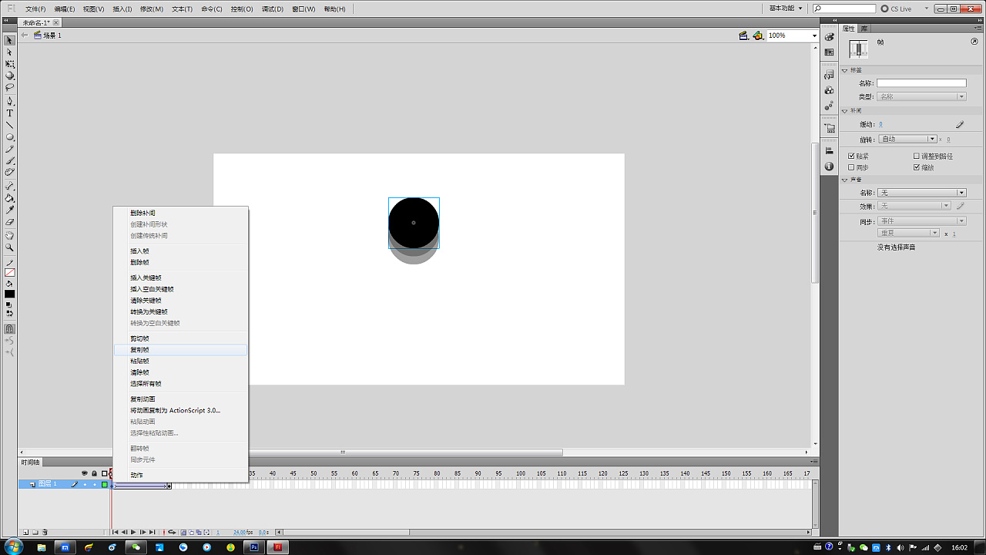The image size is (986, 555).
Task: Choose 复制帧 in the context menu
Action: 140,350
